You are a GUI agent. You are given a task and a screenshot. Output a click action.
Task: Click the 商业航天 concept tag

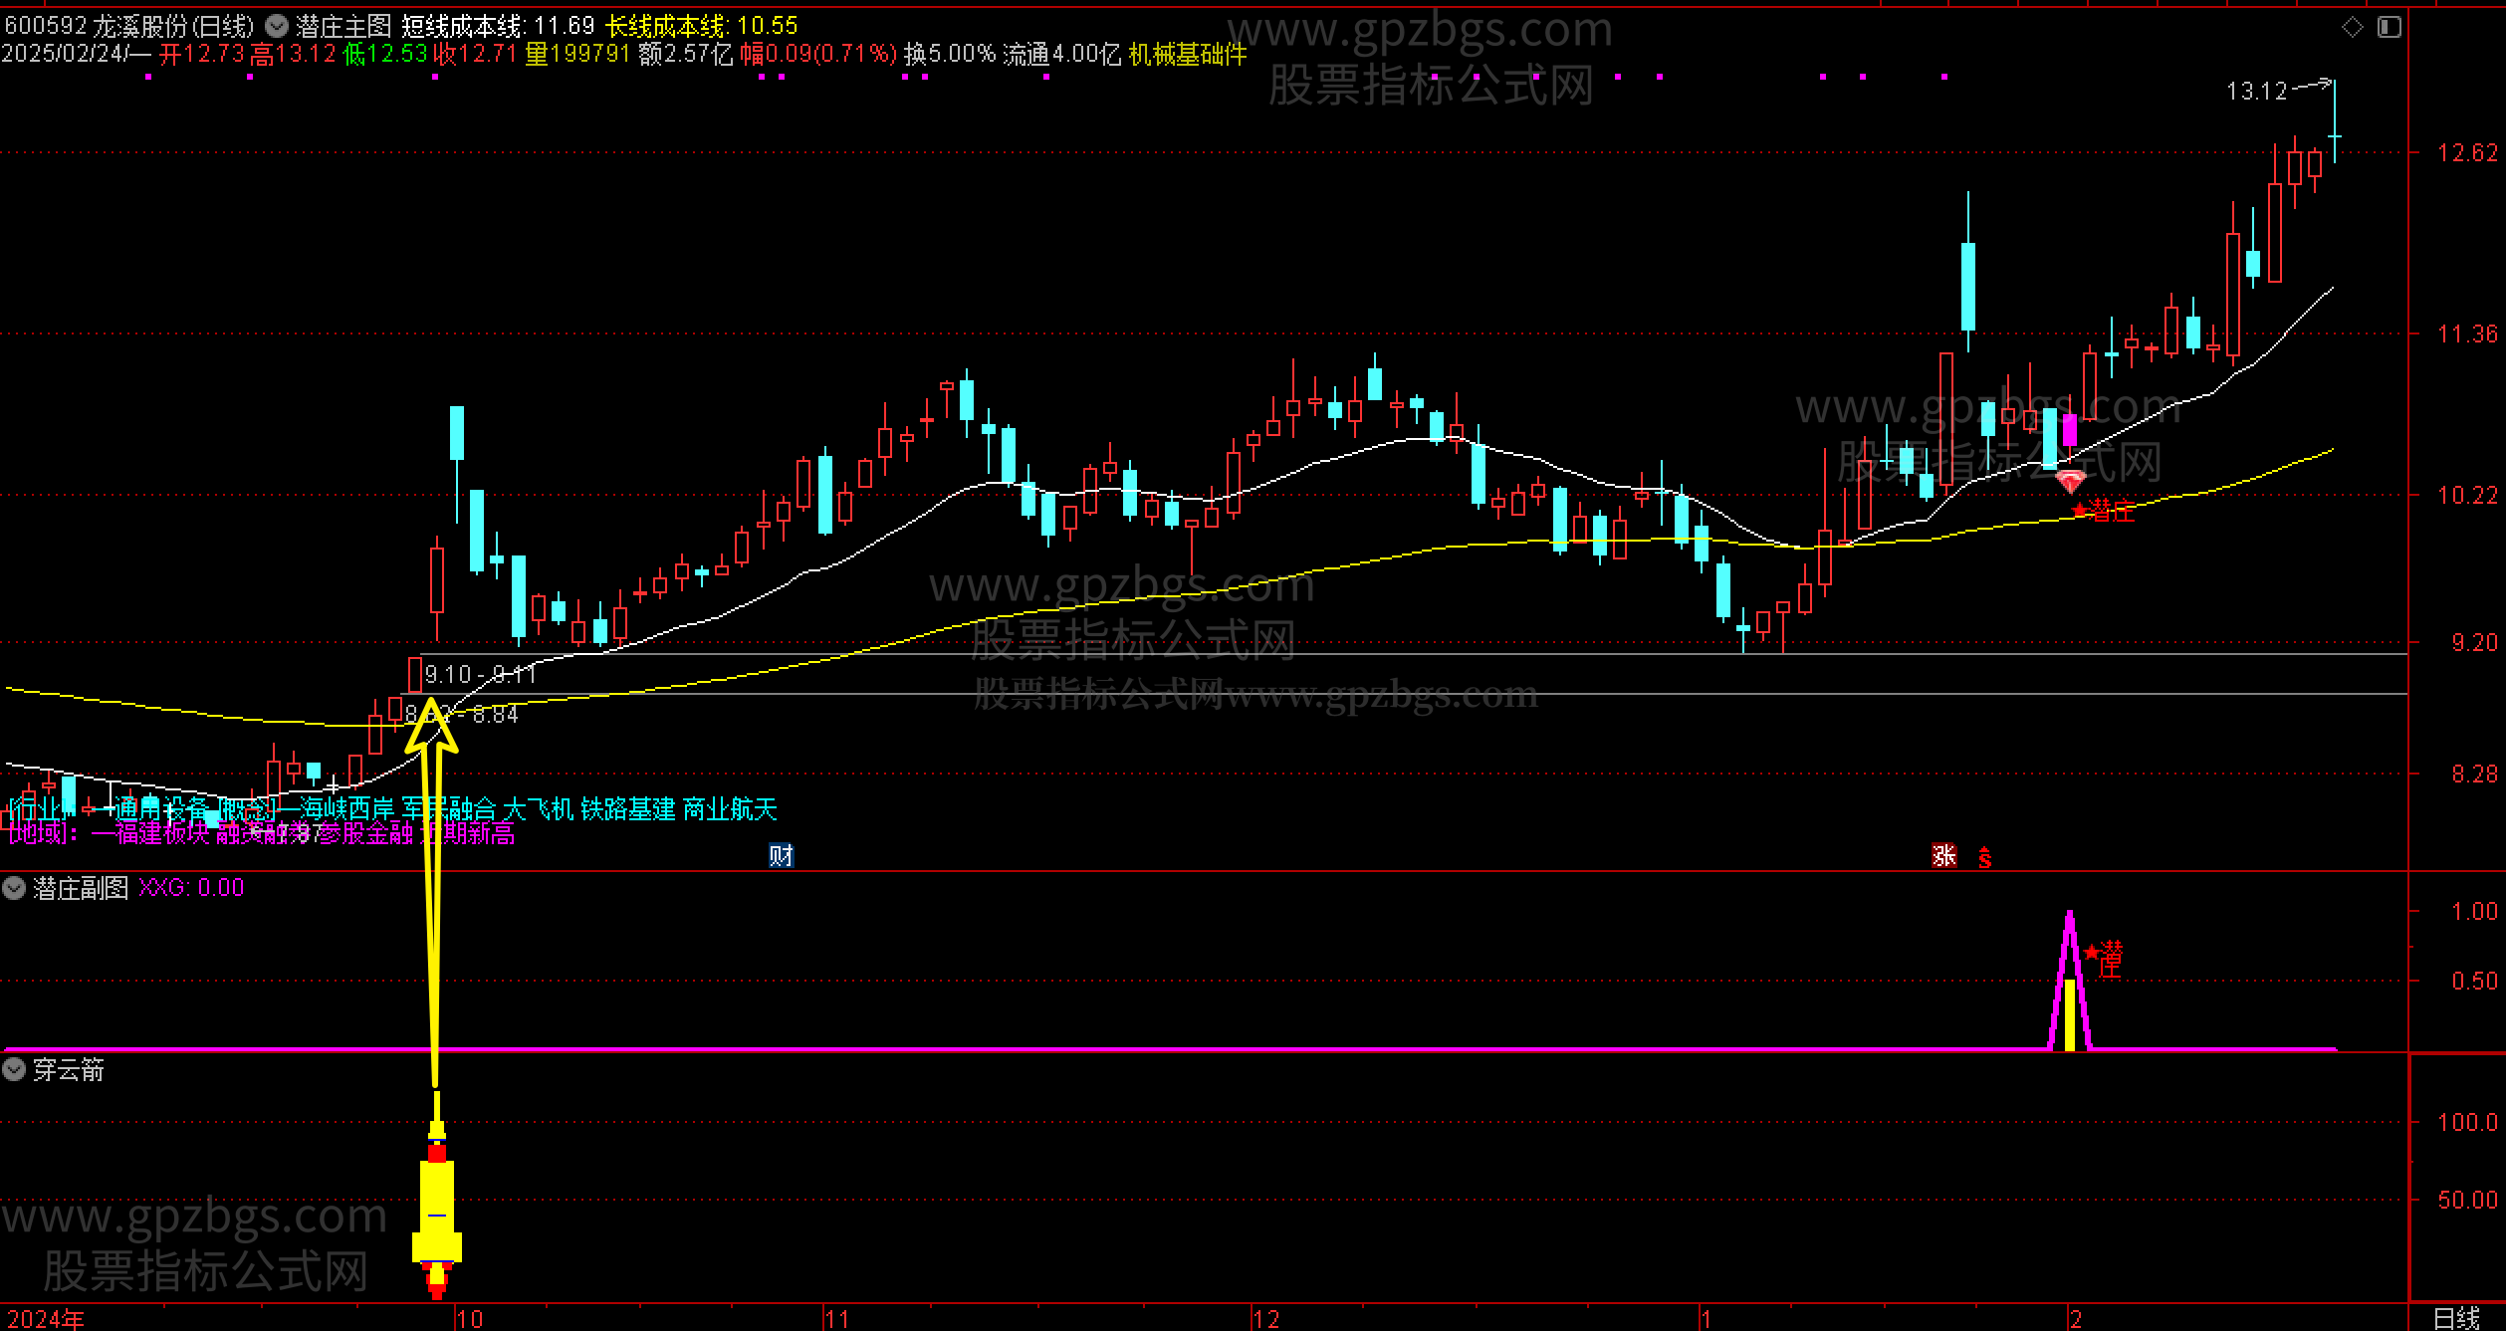tap(730, 808)
